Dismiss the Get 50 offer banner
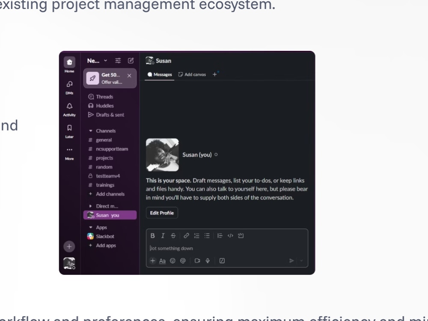428x321 pixels. pos(129,76)
